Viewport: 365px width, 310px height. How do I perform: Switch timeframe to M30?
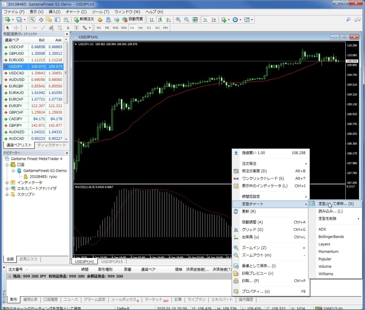point(124,28)
